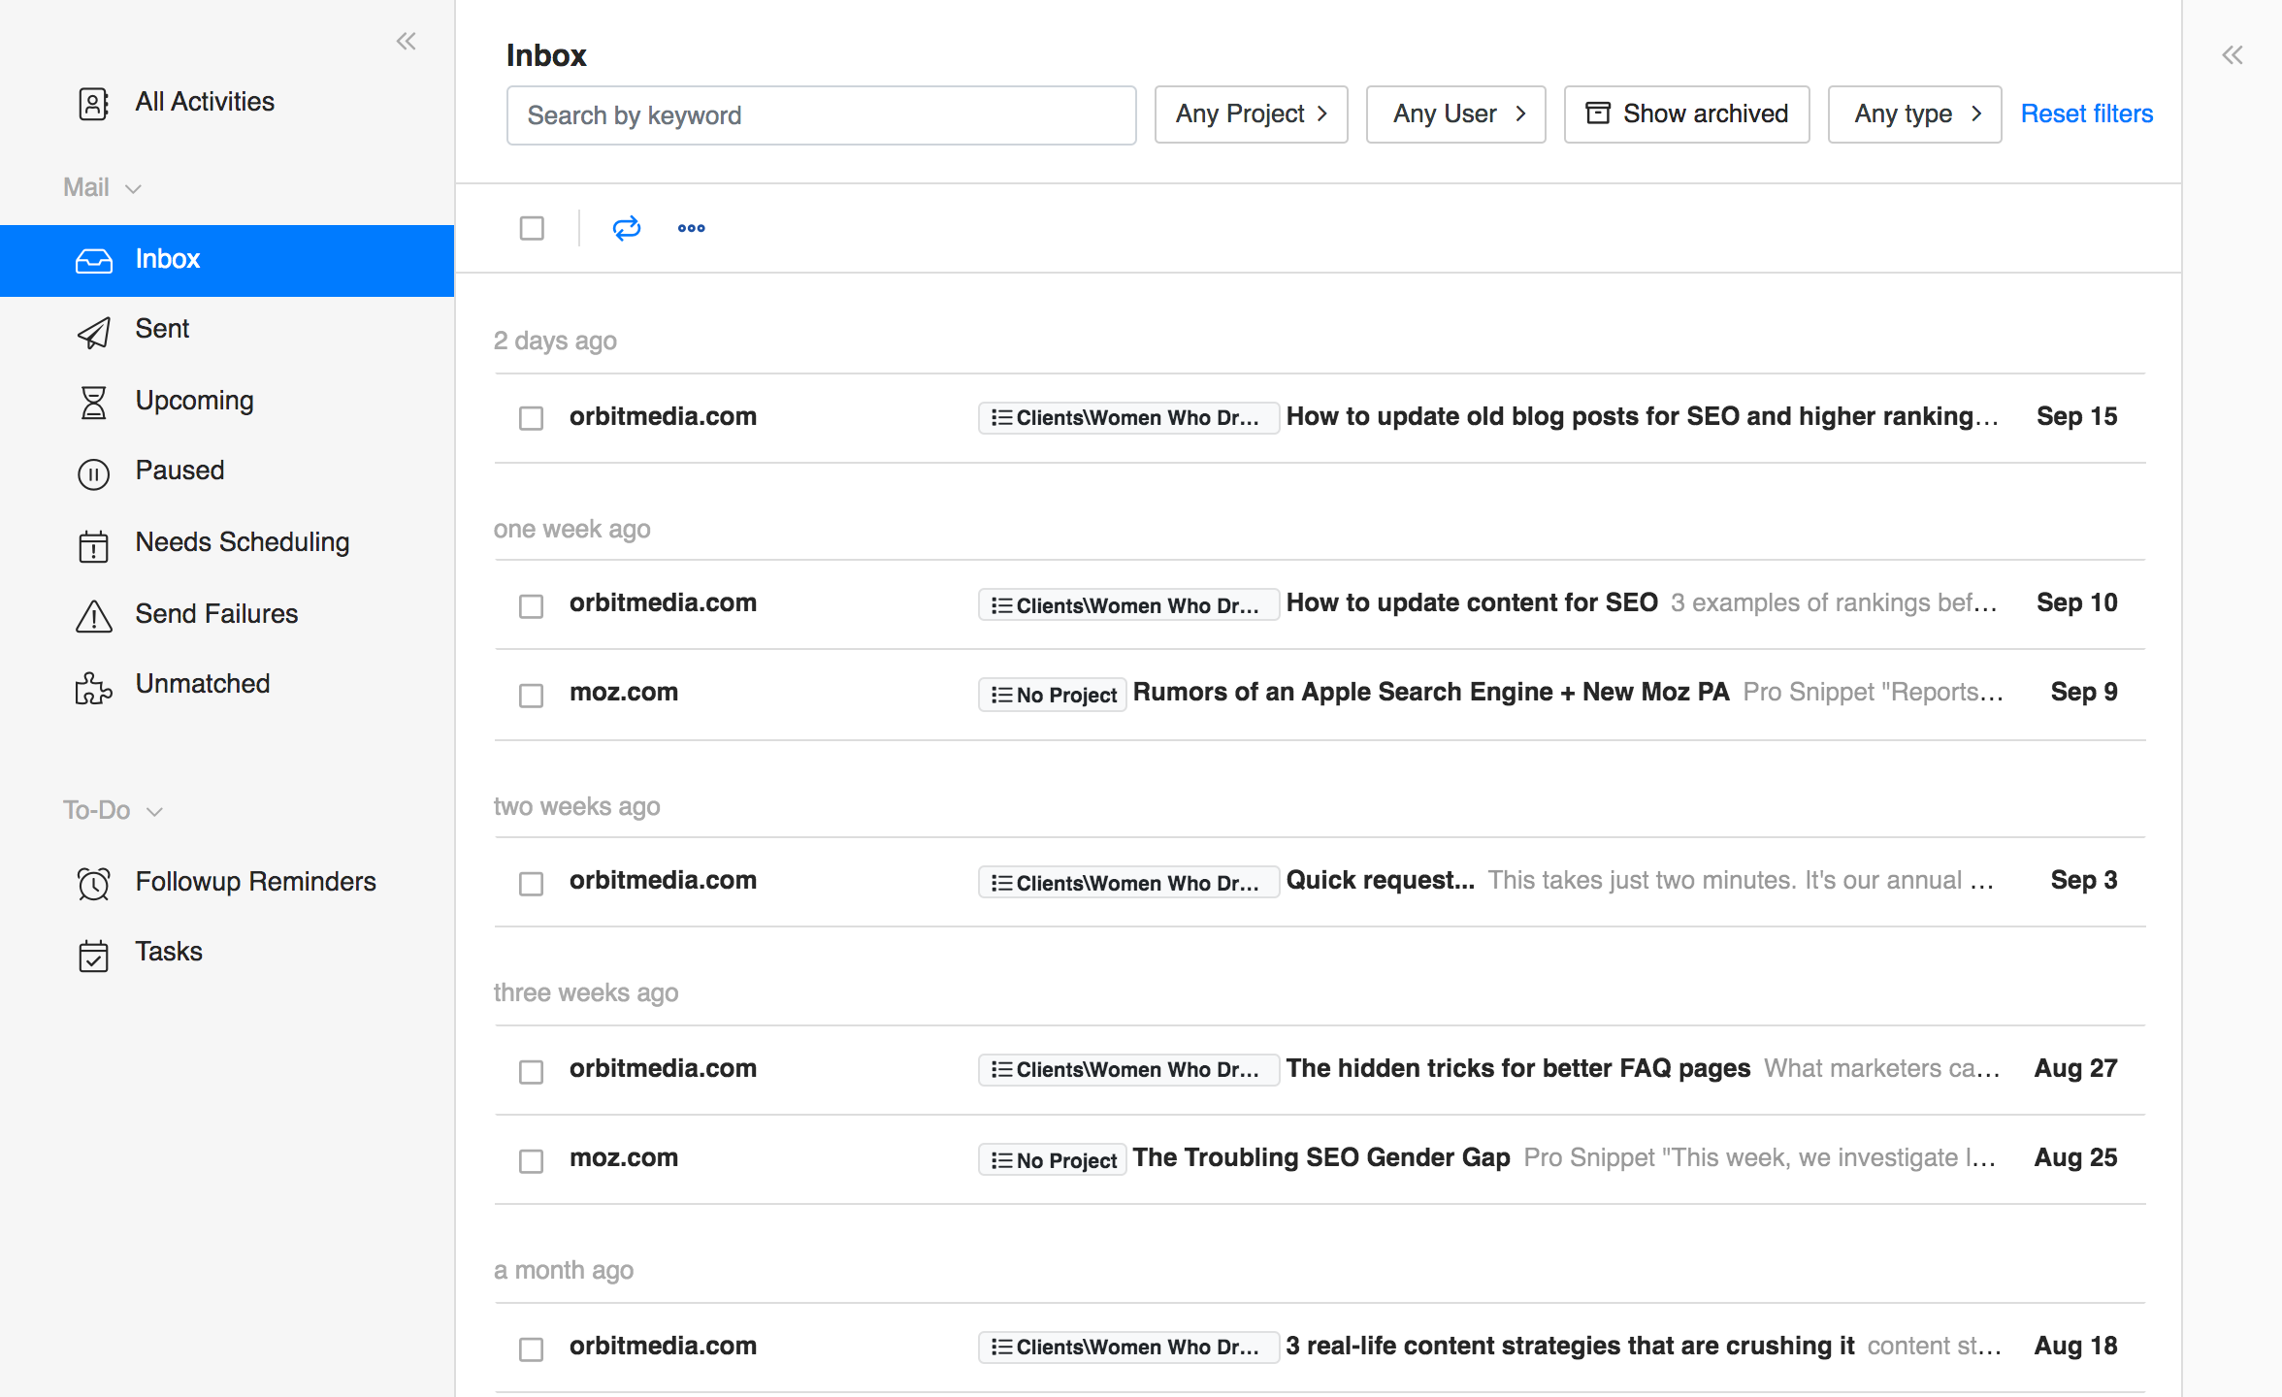This screenshot has height=1397, width=2282.
Task: Click the Followup Reminders alarm clock icon
Action: pos(93,883)
